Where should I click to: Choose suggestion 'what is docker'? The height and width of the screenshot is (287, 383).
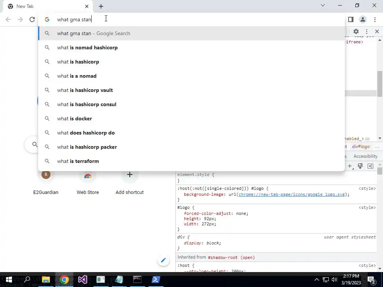pyautogui.click(x=191, y=118)
